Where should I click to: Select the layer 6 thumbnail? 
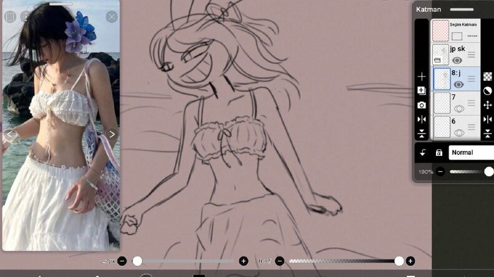click(442, 127)
